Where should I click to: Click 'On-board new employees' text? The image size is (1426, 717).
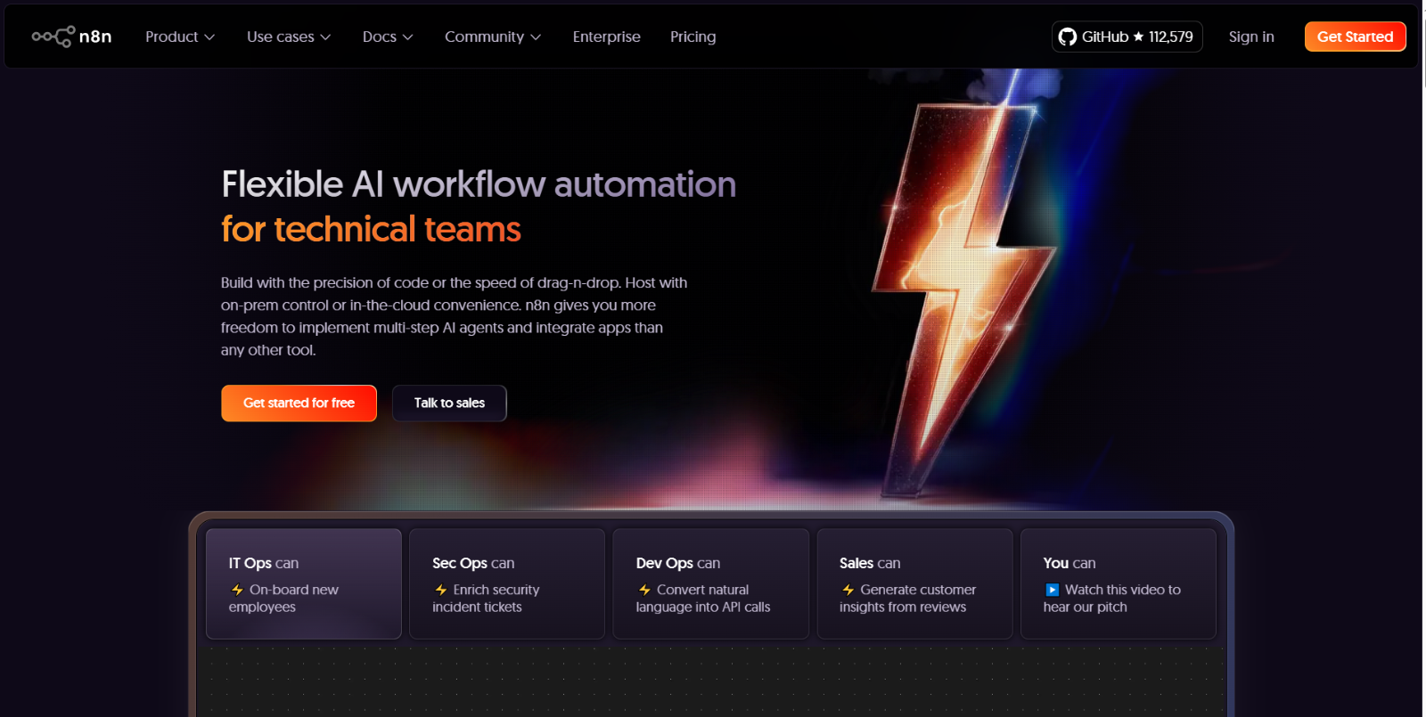pyautogui.click(x=283, y=598)
